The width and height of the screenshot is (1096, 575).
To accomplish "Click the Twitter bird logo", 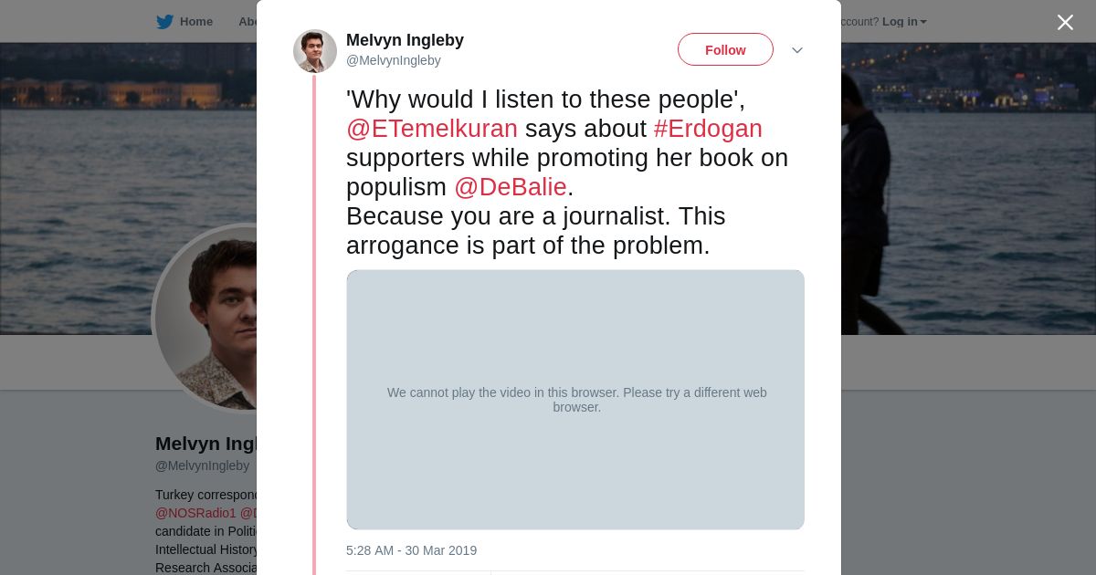I will [164, 22].
